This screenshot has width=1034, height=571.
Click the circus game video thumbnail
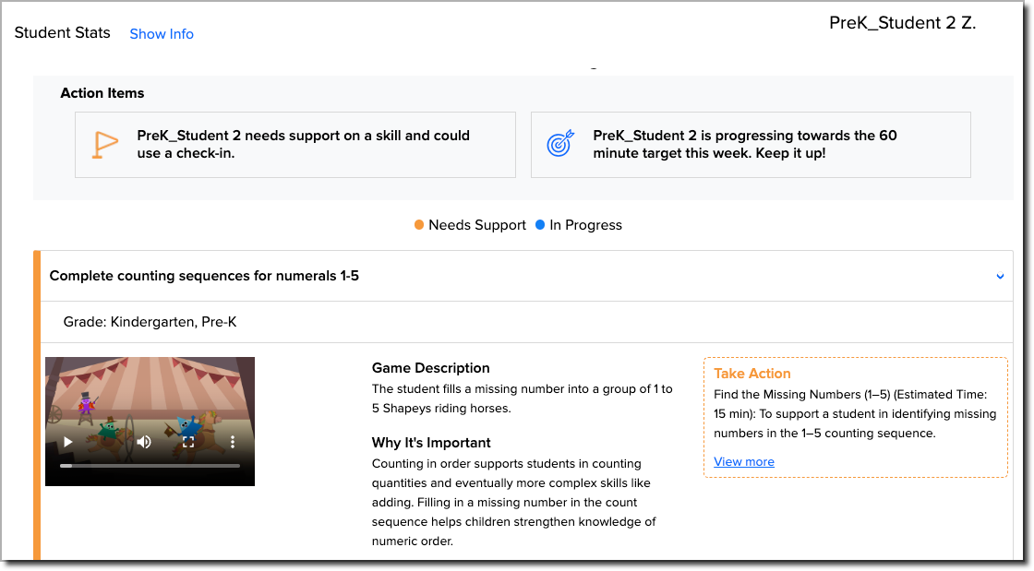coord(150,422)
